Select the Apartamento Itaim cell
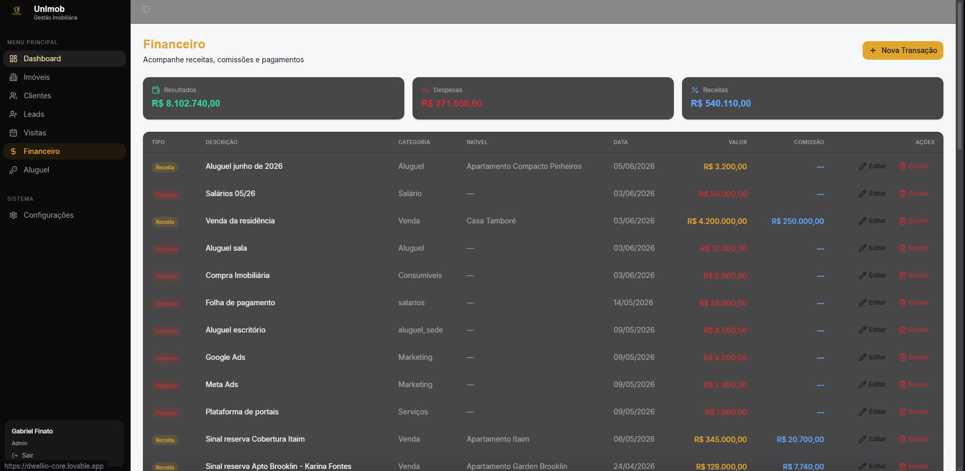Image resolution: width=965 pixels, height=471 pixels. (x=498, y=439)
